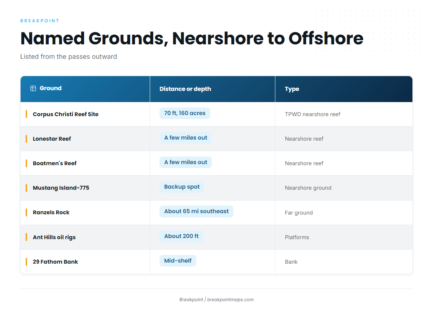The image size is (433, 312).
Task: Open the breakpointmaps.com footer link
Action: point(230,300)
